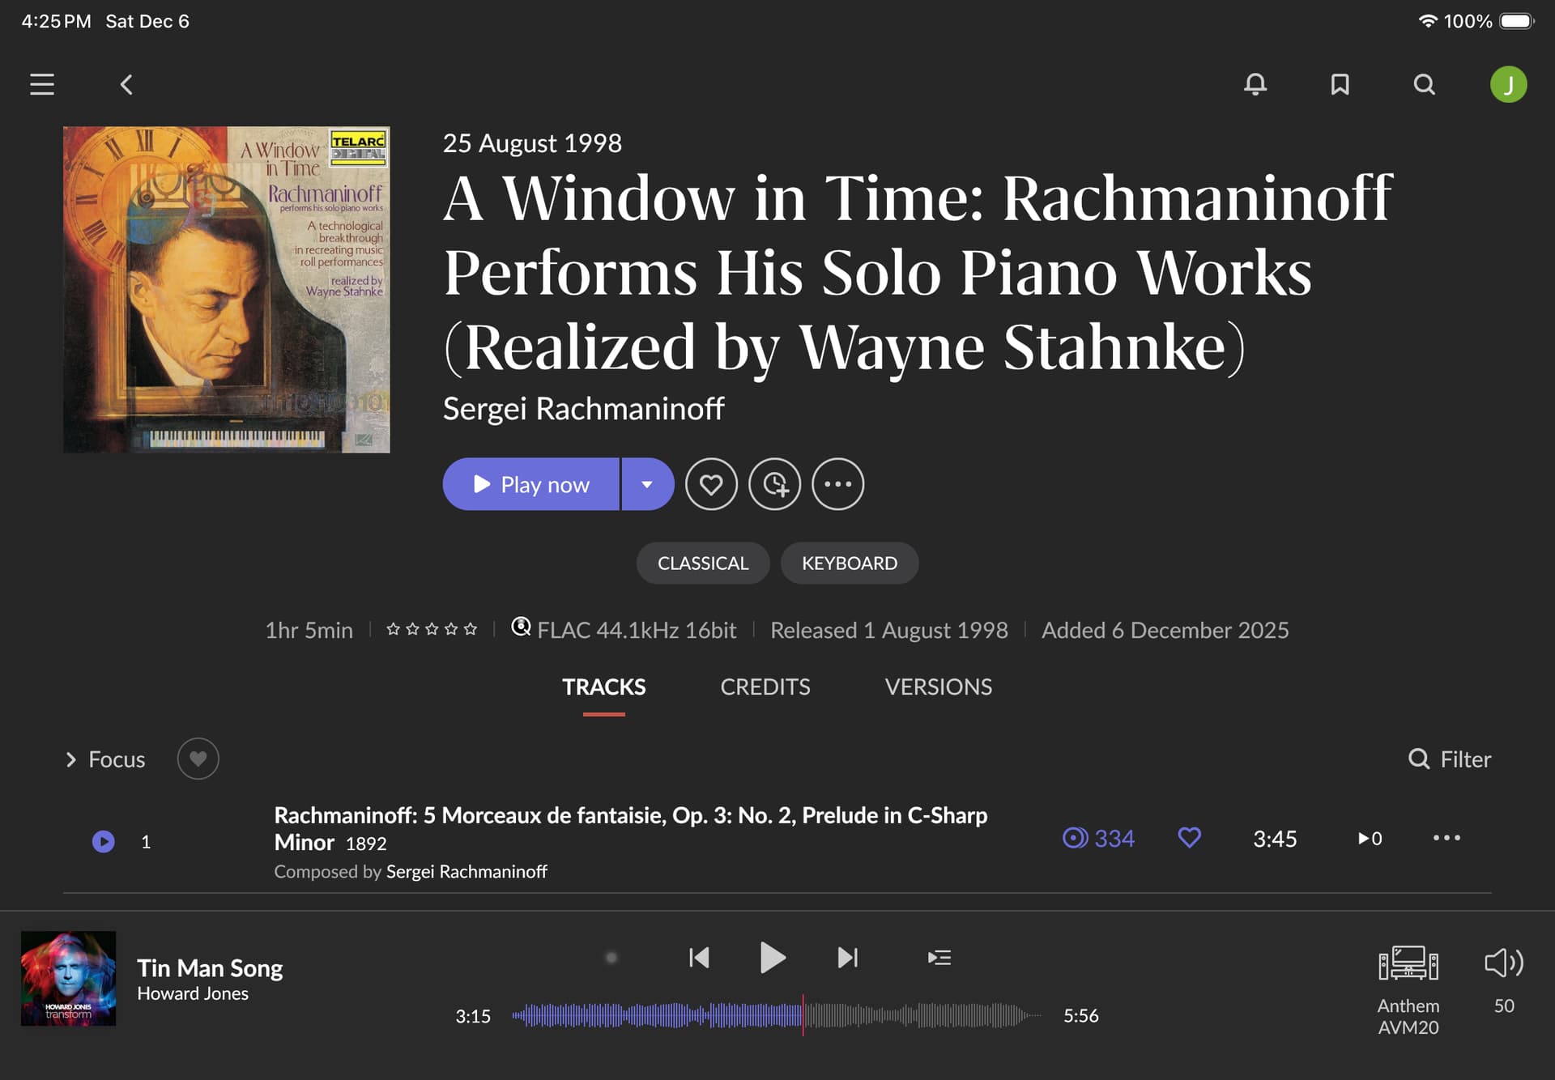Image resolution: width=1555 pixels, height=1080 pixels.
Task: Open bookmarks icon in top bar
Action: click(1340, 84)
